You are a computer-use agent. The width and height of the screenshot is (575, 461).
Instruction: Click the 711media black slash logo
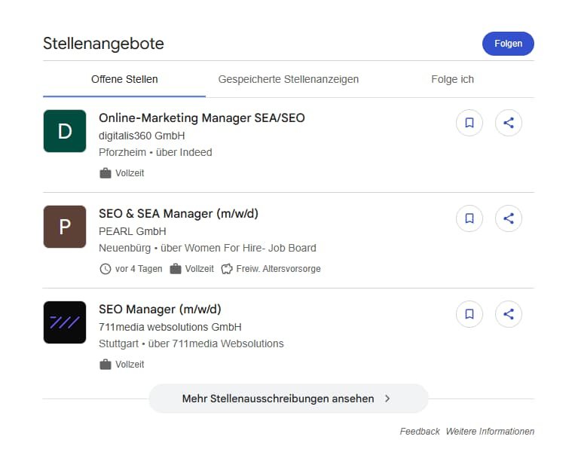(65, 322)
